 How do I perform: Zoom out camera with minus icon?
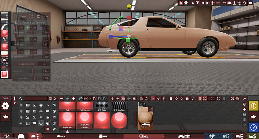[218, 3]
